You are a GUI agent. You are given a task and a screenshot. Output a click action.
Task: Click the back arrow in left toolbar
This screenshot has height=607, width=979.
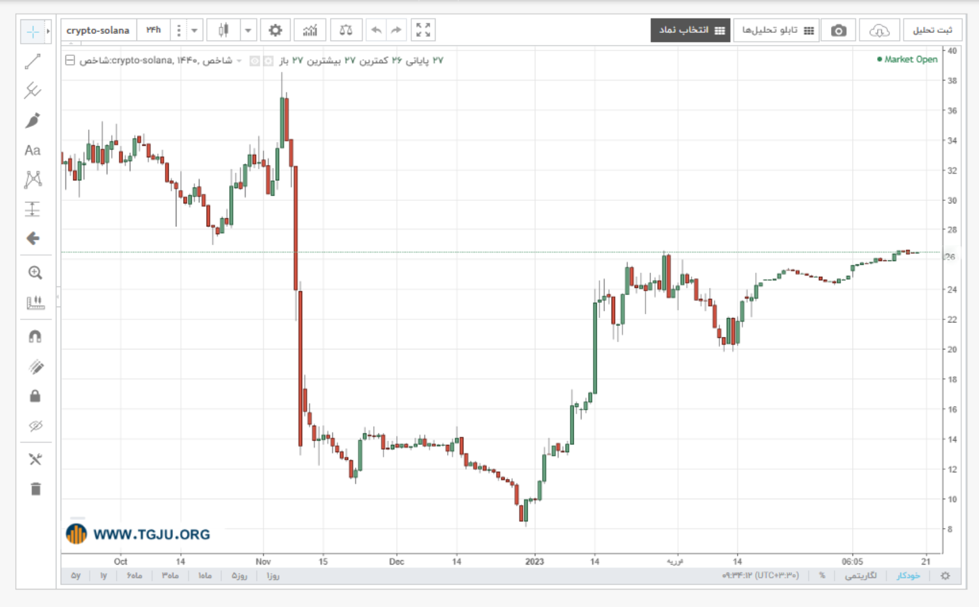pos(33,239)
